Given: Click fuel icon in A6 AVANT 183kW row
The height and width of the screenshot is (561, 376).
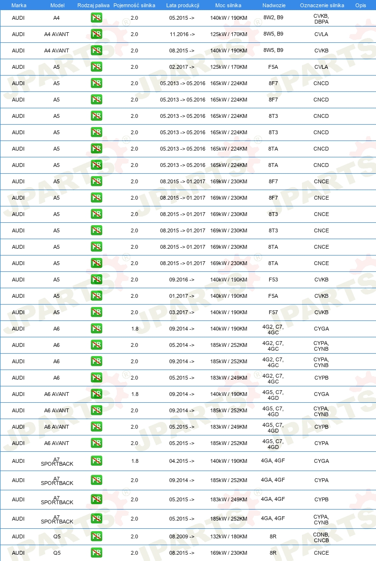Looking at the screenshot, I should pos(97,427).
